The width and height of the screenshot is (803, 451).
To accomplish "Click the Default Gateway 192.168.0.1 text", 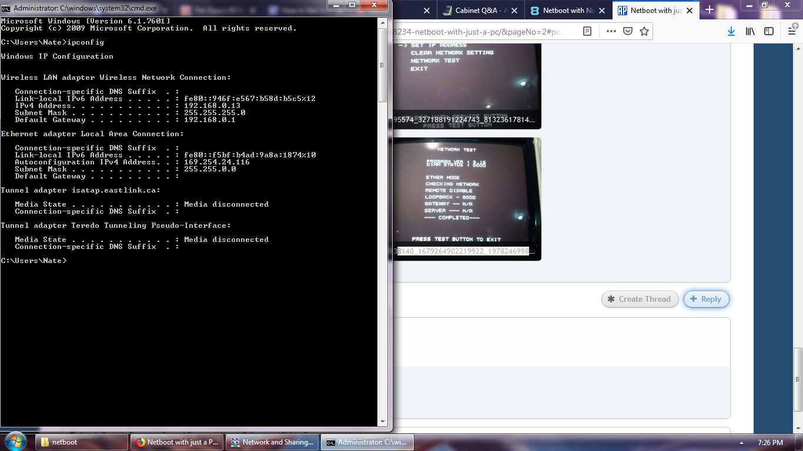I will click(x=210, y=120).
